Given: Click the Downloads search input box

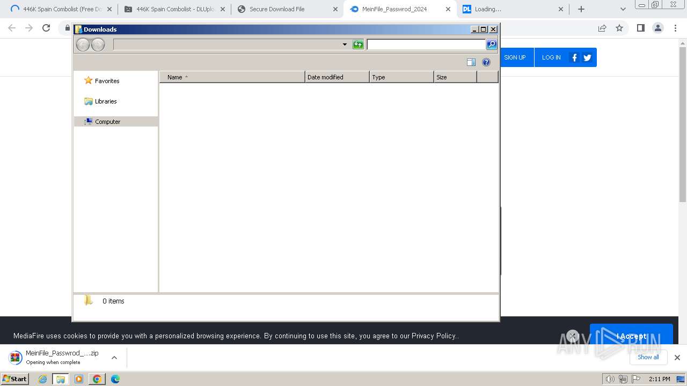Looking at the screenshot, I should pos(426,44).
